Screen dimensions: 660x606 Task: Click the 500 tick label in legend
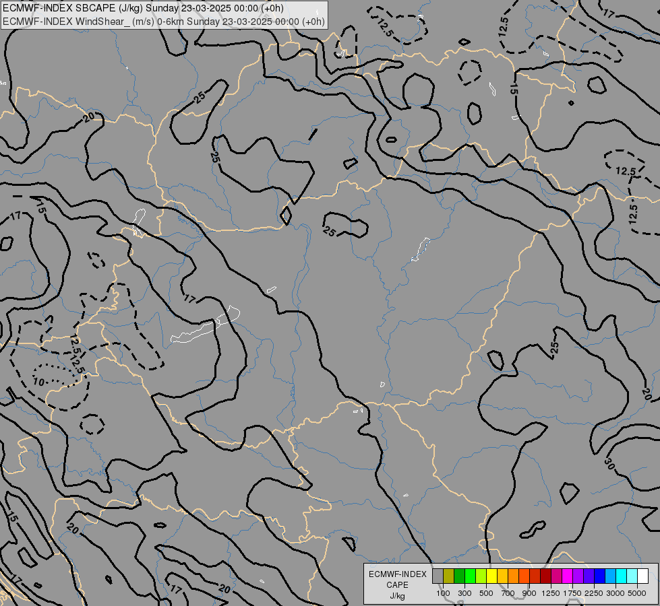click(x=486, y=593)
